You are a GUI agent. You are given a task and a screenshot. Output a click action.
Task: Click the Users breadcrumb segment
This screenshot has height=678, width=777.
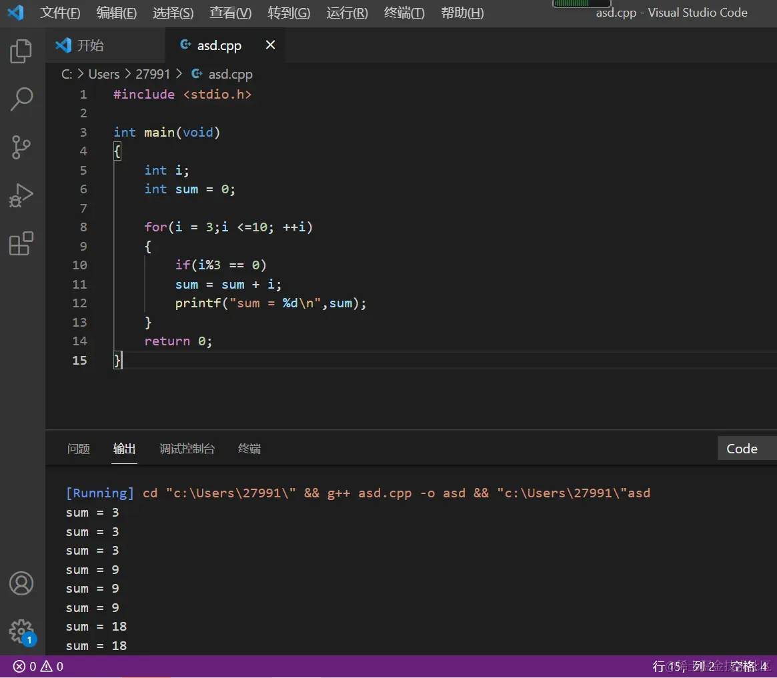pos(104,74)
